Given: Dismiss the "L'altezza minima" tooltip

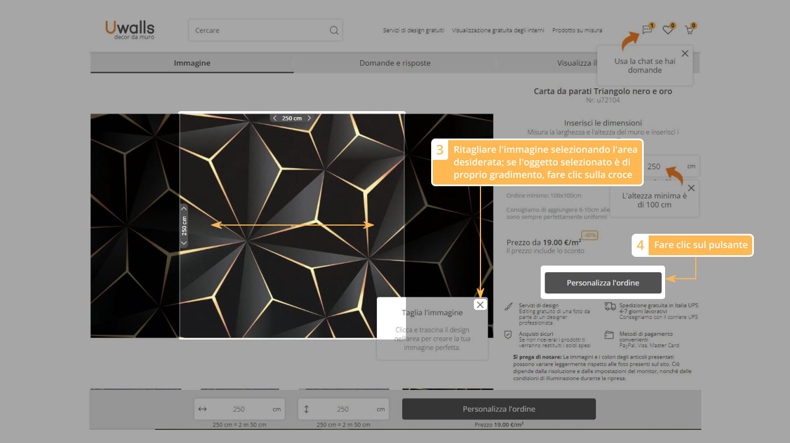Looking at the screenshot, I should point(691,188).
